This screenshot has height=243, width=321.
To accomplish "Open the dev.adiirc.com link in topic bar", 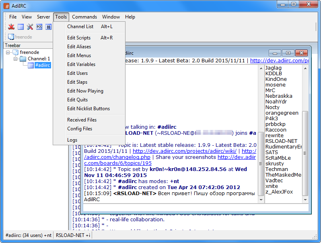I will click(279, 61).
